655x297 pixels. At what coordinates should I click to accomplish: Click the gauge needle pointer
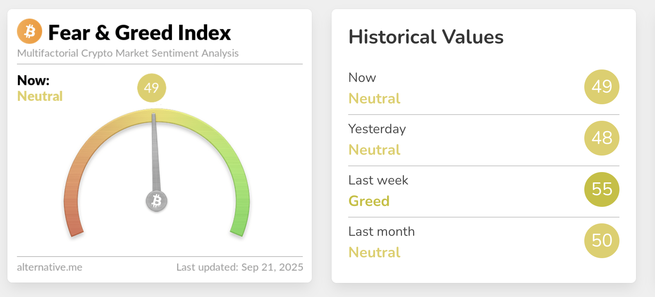(x=155, y=153)
